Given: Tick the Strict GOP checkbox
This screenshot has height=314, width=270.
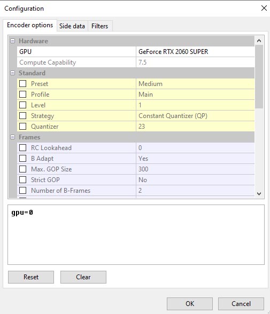Looking at the screenshot, I should (x=22, y=179).
